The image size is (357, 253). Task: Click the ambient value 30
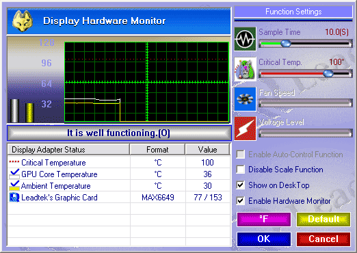[207, 186]
